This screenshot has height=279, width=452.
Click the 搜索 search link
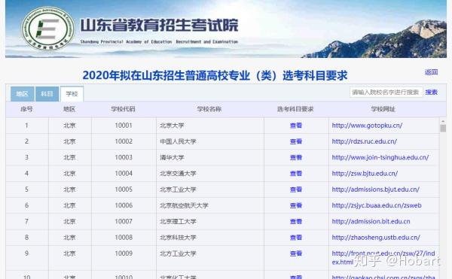pyautogui.click(x=431, y=92)
